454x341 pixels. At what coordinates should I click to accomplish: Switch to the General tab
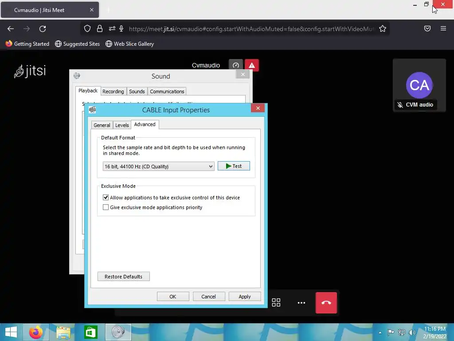pyautogui.click(x=102, y=125)
